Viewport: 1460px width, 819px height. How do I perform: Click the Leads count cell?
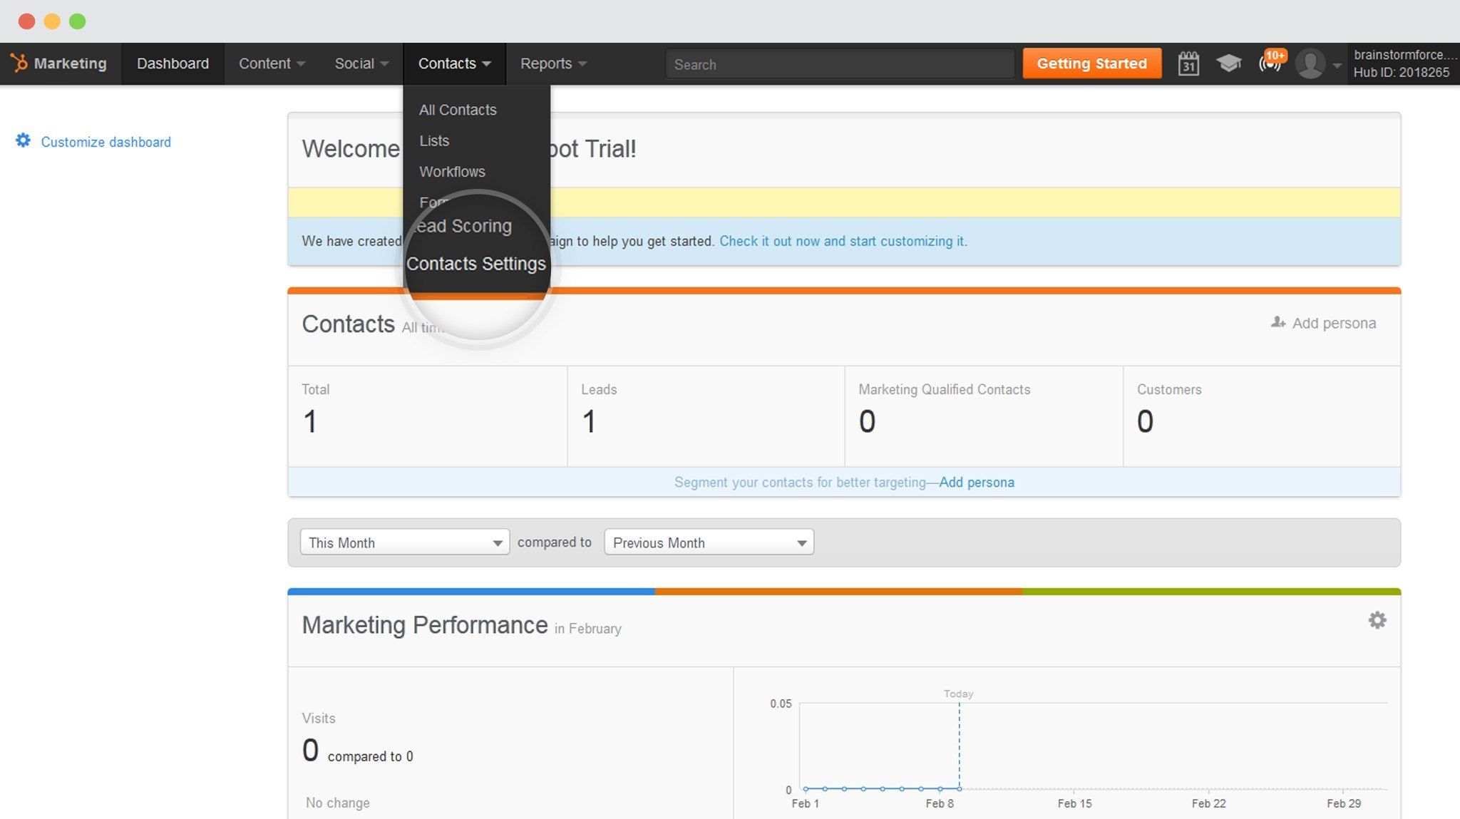(706, 416)
